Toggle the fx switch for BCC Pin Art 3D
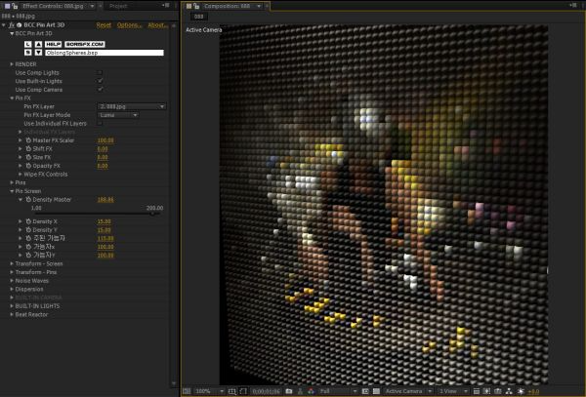 (x=12, y=25)
